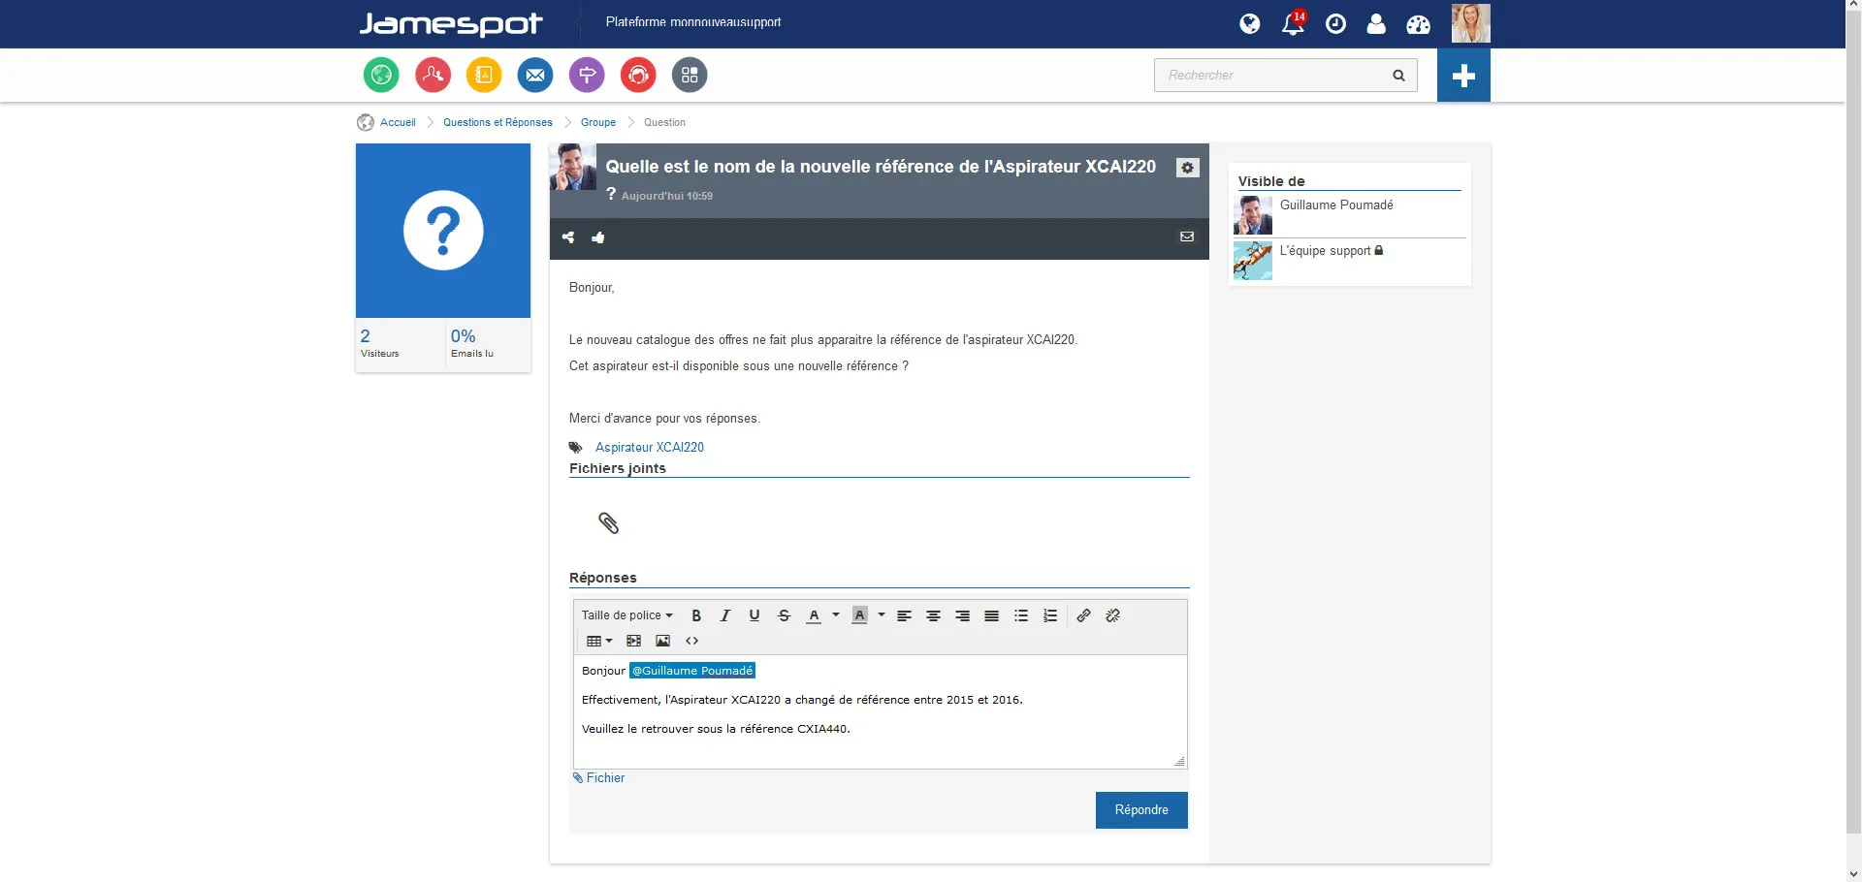Image resolution: width=1862 pixels, height=882 pixels.
Task: Open the green globe navigation icon
Action: click(x=381, y=75)
